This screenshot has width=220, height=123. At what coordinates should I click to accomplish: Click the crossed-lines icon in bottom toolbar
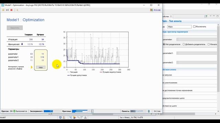70,118
